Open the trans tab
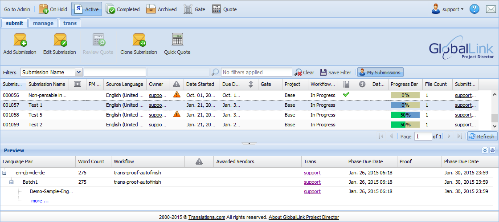The height and width of the screenshot is (222, 499). click(70, 23)
